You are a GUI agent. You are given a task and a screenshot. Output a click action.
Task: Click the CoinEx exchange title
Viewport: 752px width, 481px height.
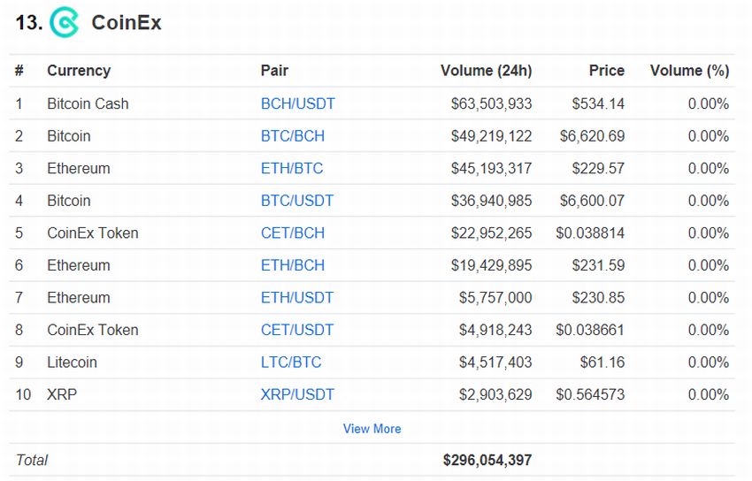coord(127,22)
